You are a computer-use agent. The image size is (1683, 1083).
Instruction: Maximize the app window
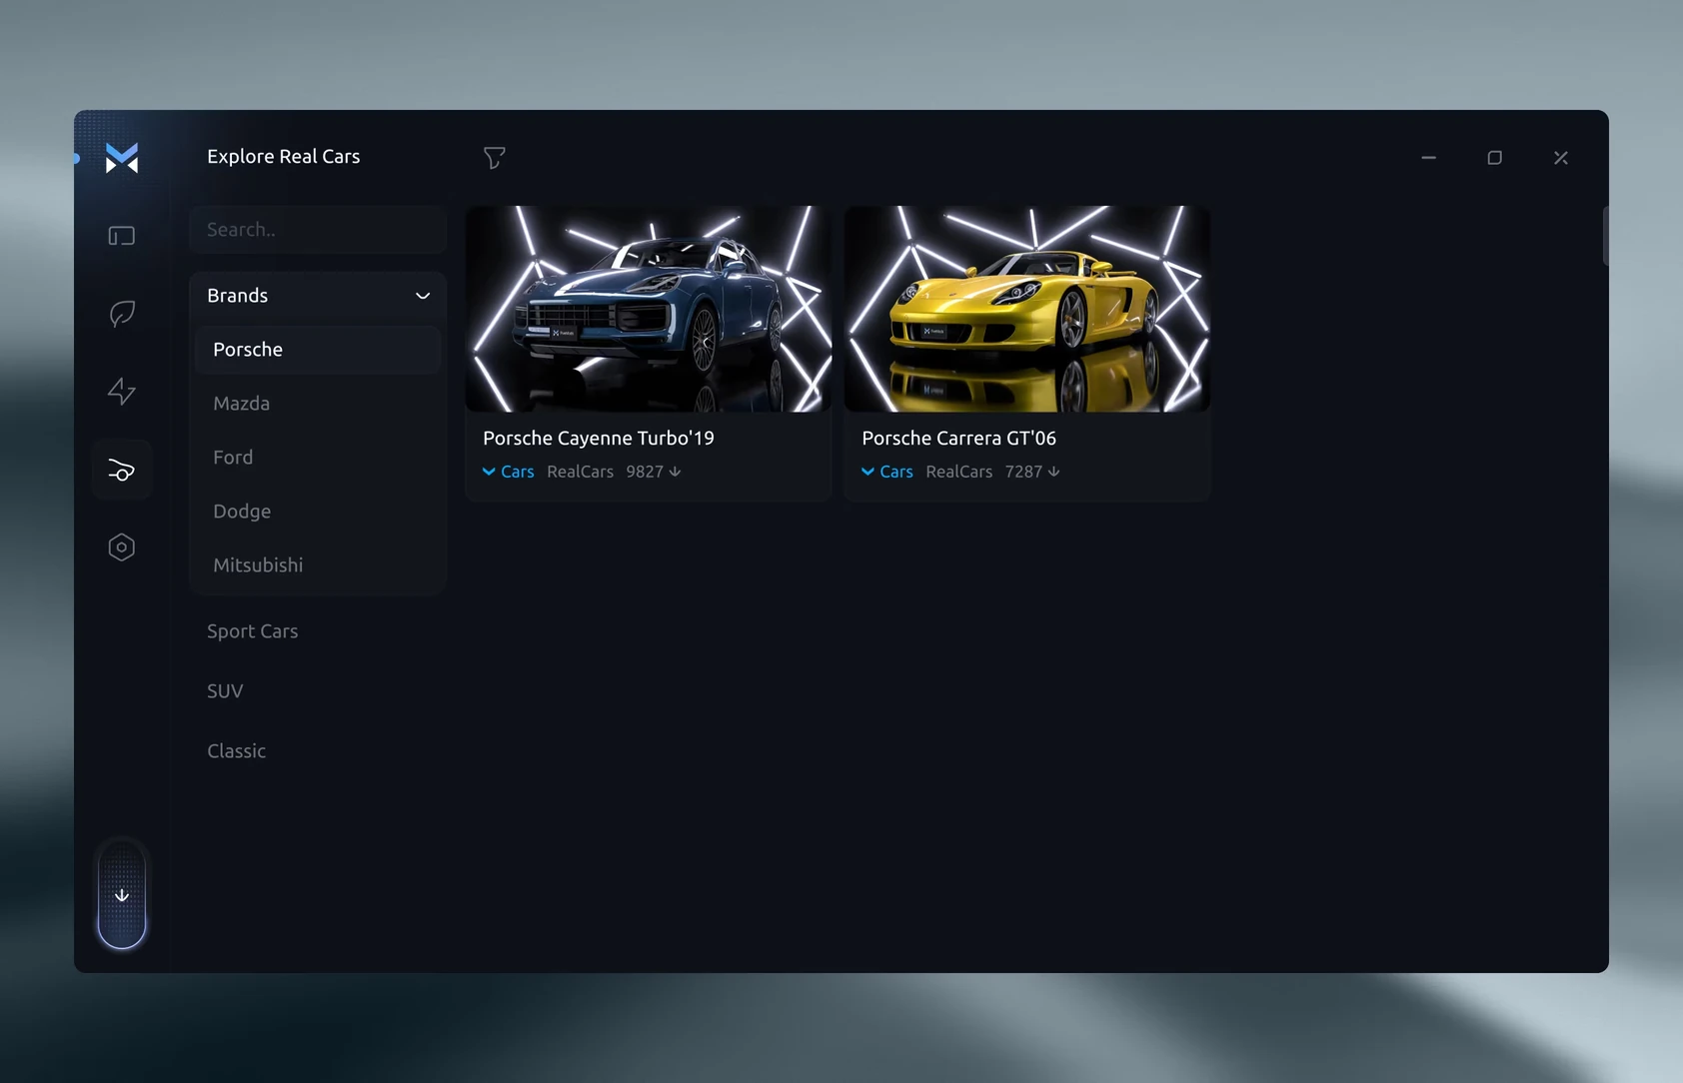(1495, 158)
